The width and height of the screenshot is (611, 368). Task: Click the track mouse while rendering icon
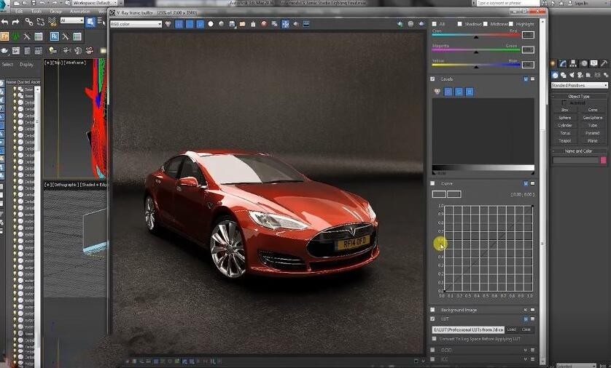tap(285, 24)
